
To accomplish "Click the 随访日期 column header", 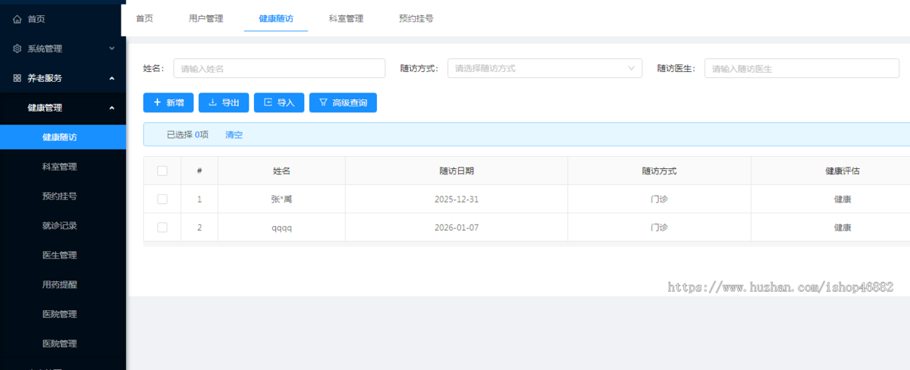I will [457, 171].
